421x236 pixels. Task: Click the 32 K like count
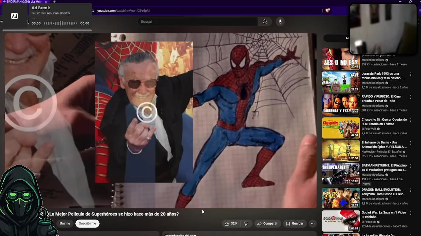234,224
